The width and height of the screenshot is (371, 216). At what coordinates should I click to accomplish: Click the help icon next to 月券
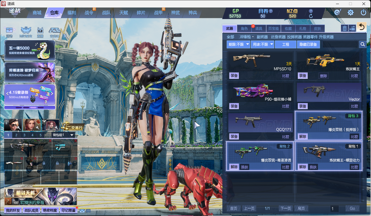pos(271,11)
